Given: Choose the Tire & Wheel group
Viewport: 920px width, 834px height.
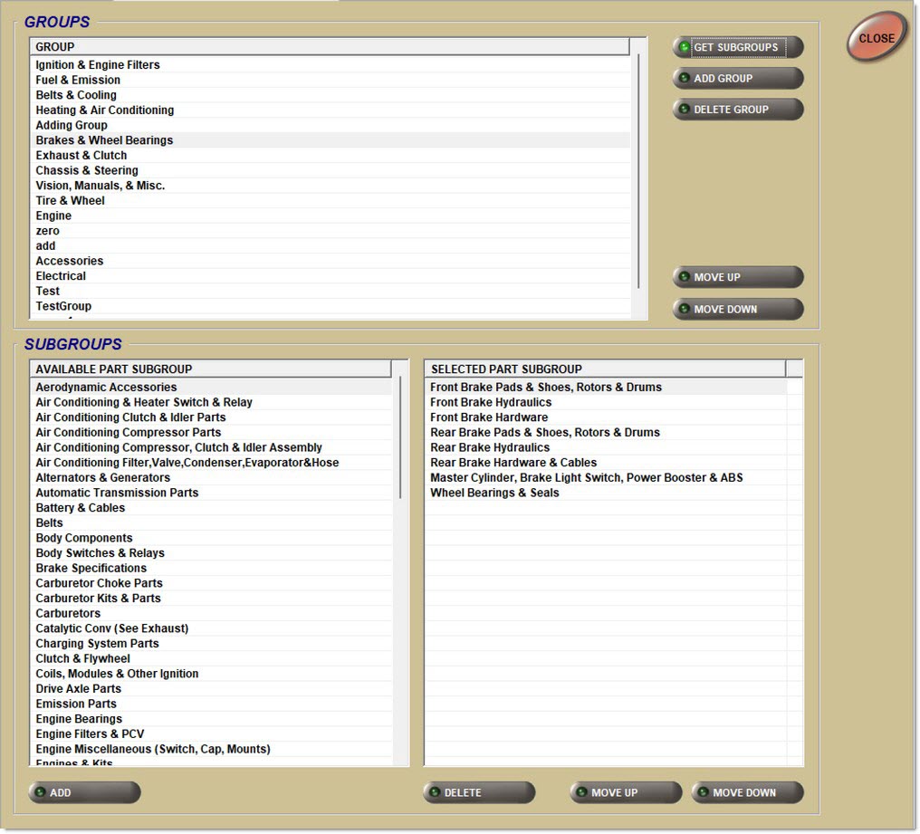Looking at the screenshot, I should 70,201.
